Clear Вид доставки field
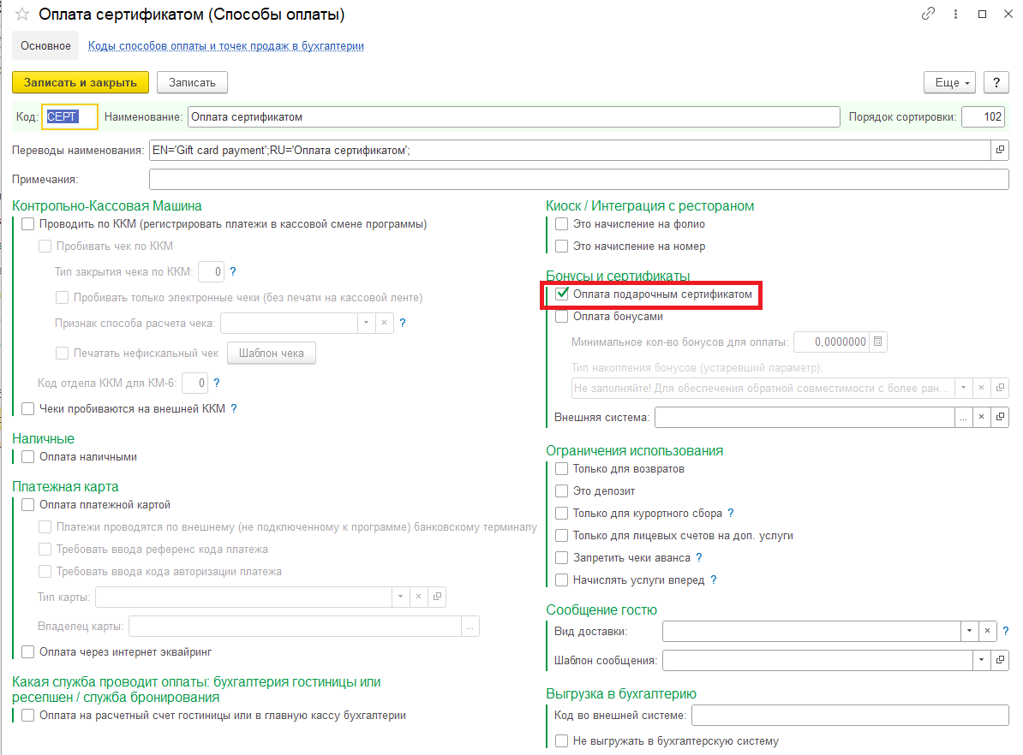Screen dimensions: 1023x755 988,631
